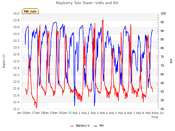175x131 pixels.
Task: Click the 13.6 left axis tick label
Action: point(16,27)
